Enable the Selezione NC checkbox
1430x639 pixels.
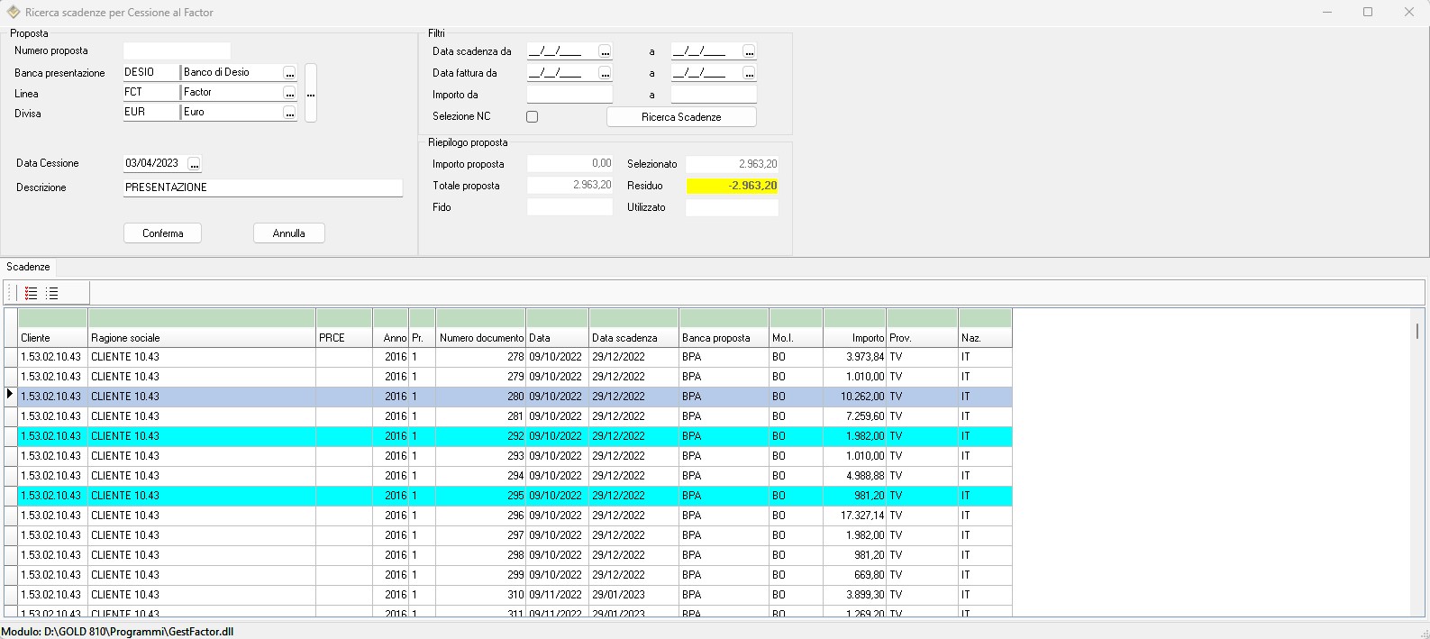pyautogui.click(x=533, y=117)
